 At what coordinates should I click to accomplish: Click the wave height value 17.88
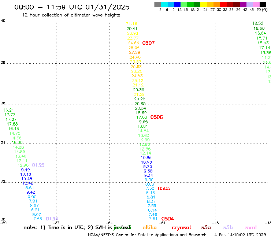(12, 124)
